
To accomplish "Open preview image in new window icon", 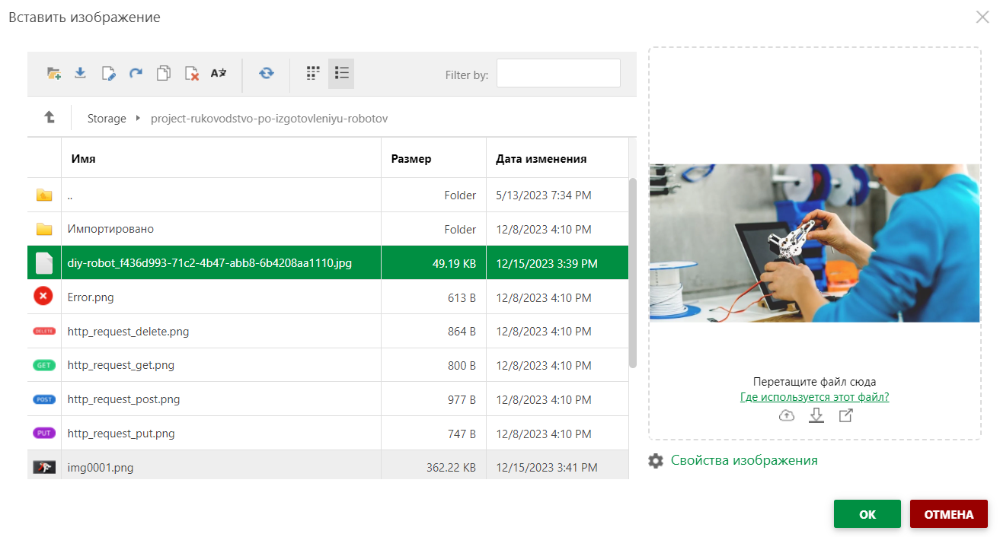I will pos(845,415).
